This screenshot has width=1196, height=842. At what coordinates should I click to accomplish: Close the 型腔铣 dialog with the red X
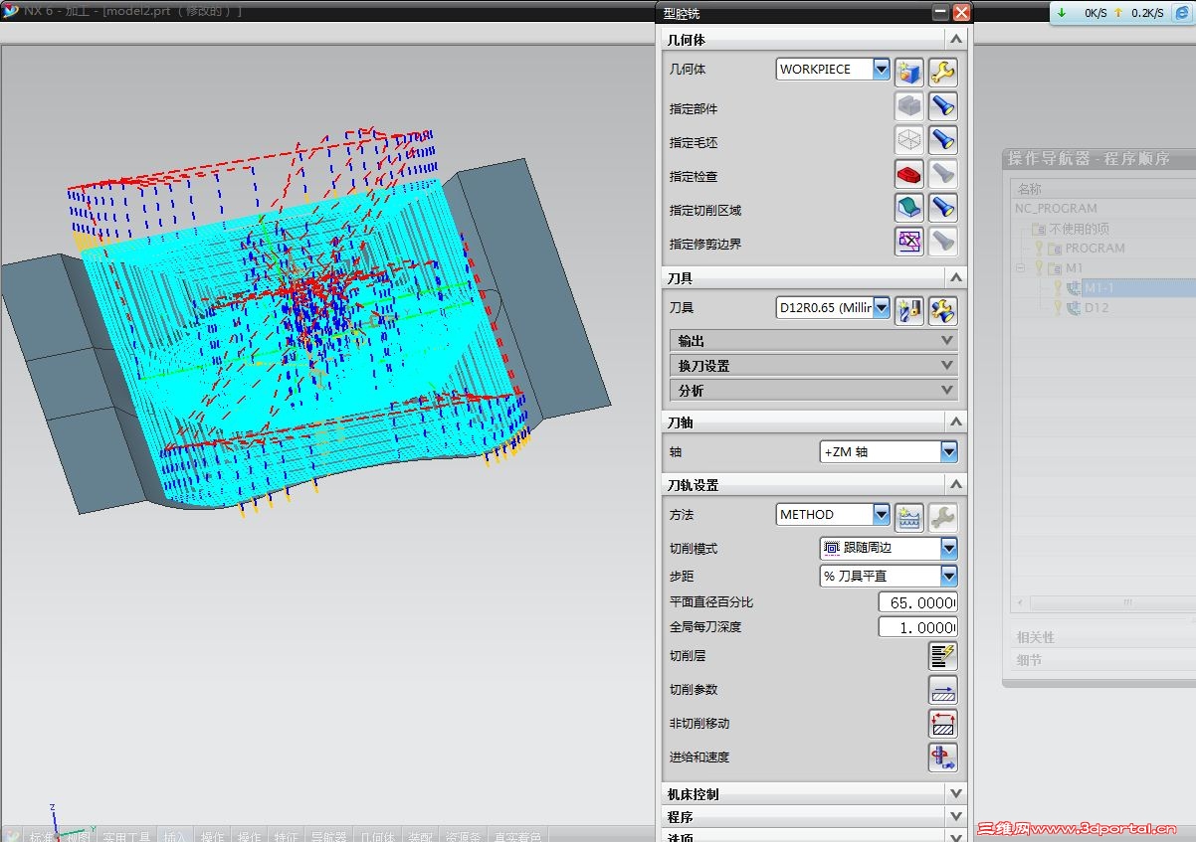click(x=961, y=13)
